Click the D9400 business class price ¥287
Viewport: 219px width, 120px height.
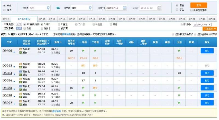click(71, 58)
